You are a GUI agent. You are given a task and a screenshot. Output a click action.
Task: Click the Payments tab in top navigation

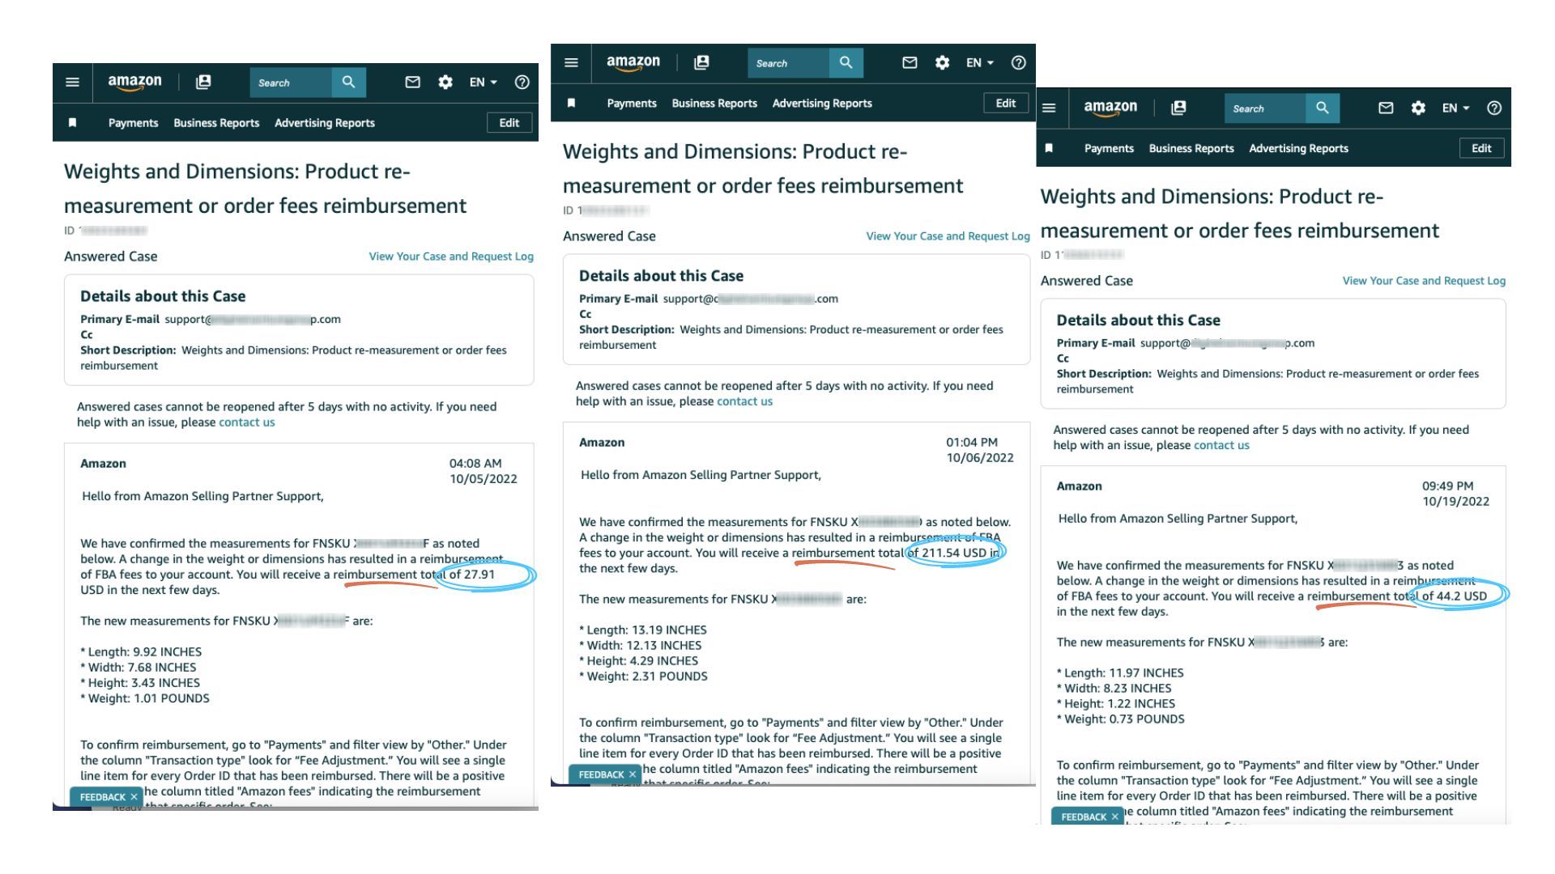pos(134,123)
